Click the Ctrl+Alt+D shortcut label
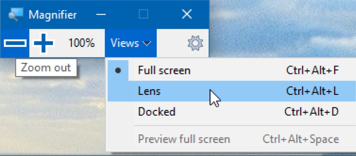Viewport: 356px width, 156px height. [x=311, y=112]
